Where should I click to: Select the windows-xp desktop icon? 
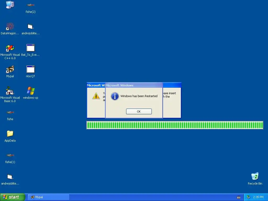tap(31, 93)
